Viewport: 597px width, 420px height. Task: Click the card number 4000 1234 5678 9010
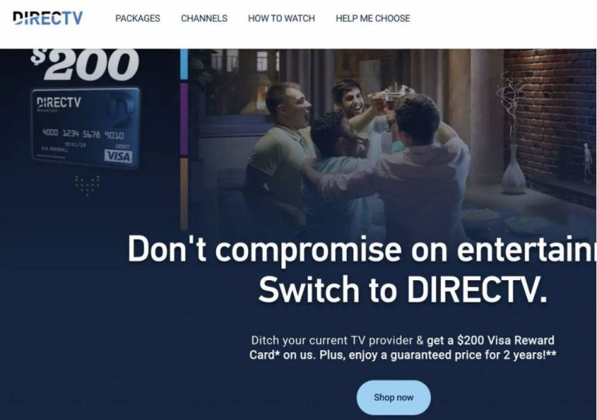tap(82, 134)
